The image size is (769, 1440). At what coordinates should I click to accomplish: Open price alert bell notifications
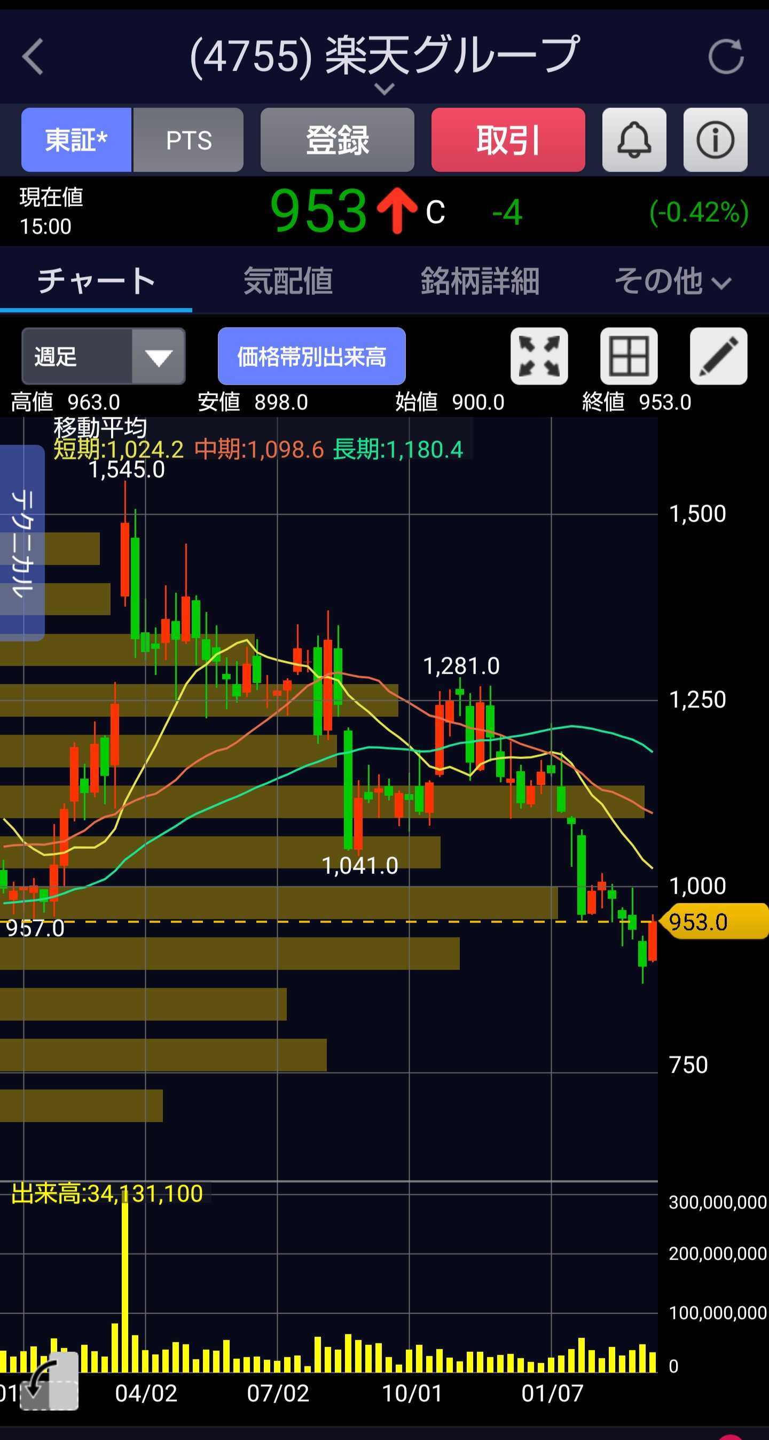634,140
